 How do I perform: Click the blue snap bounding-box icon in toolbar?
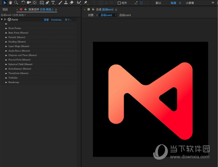click(141, 3)
